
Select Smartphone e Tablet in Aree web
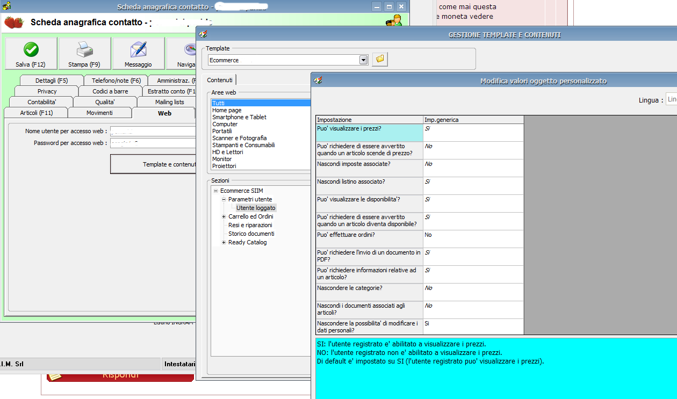[239, 117]
